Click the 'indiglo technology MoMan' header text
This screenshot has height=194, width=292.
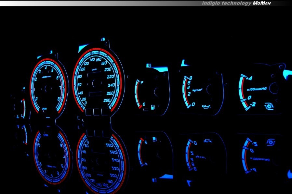pos(236,3)
